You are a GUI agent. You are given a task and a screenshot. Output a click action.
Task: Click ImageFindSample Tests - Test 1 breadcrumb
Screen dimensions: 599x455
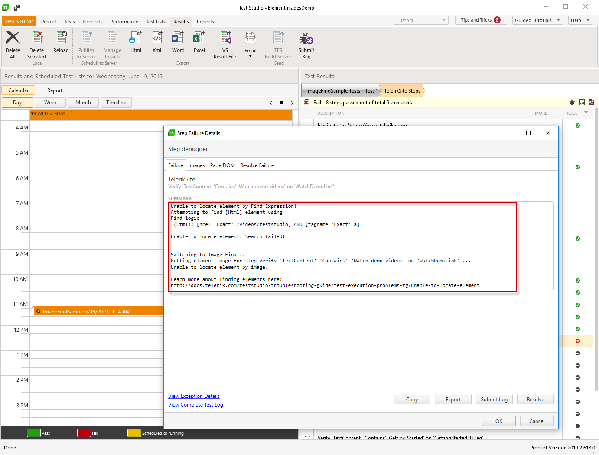point(342,91)
